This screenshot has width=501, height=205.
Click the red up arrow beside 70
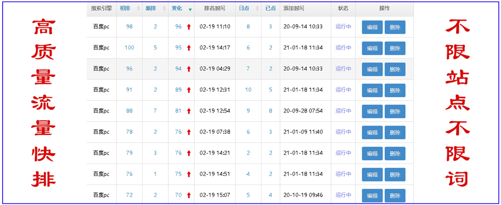[x=189, y=196]
